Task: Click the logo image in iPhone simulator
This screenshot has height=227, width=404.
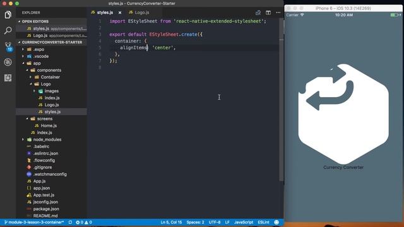Action: (343, 113)
